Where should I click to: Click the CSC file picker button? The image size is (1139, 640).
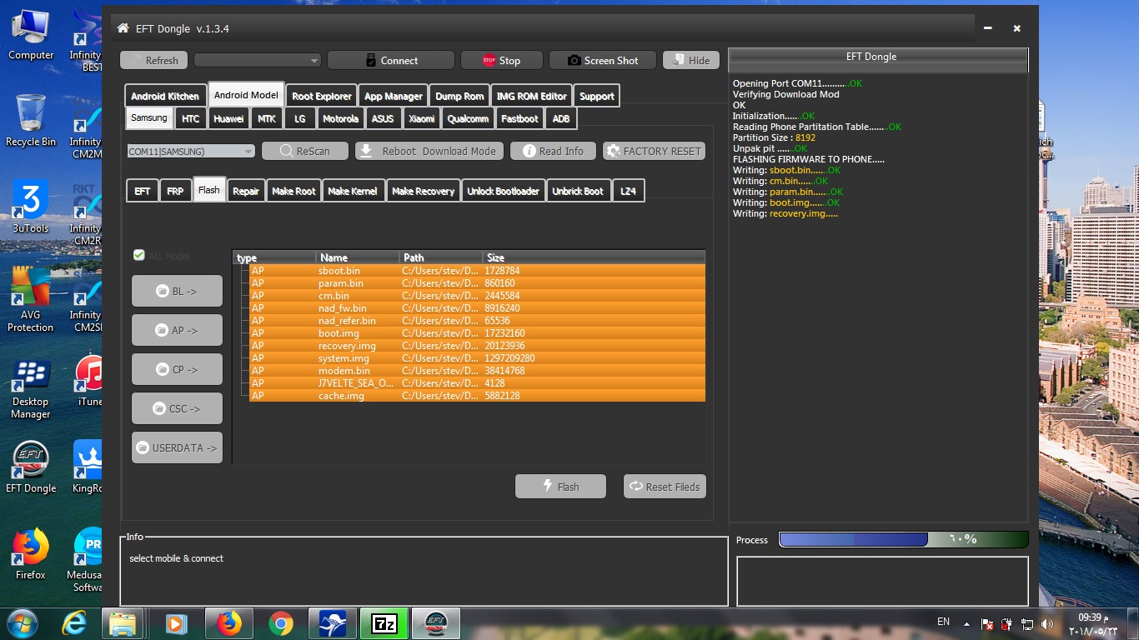[177, 408]
